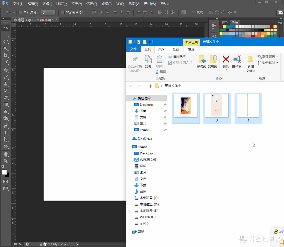Screen dimensions: 284x247
Task: Click the white foreground color swatch
Action: pos(4,172)
